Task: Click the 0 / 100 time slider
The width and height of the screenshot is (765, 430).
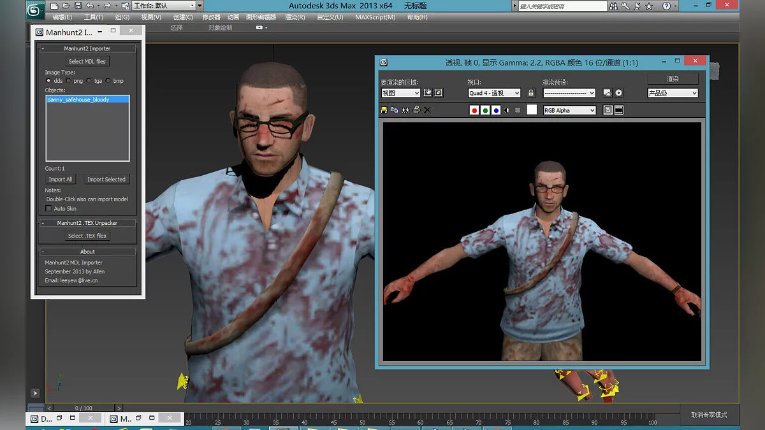Action: pyautogui.click(x=84, y=408)
